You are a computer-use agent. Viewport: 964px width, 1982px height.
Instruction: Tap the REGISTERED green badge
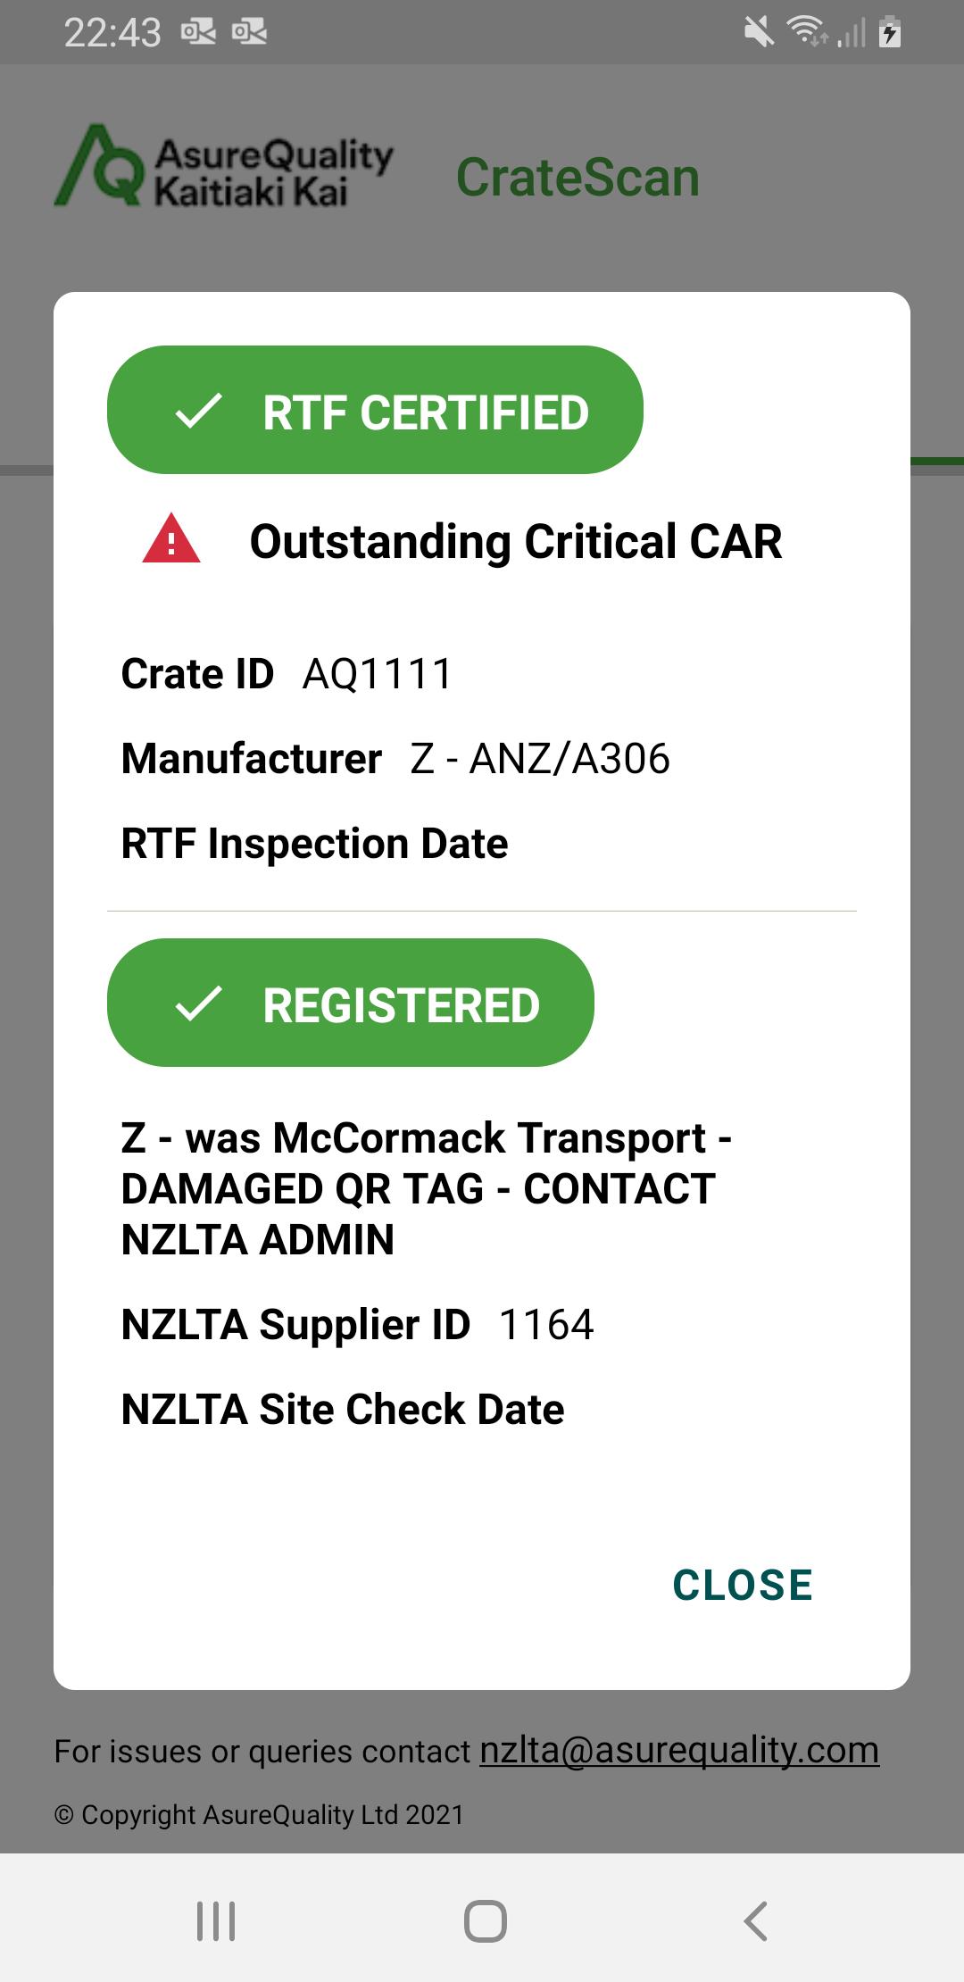pyautogui.click(x=351, y=1003)
